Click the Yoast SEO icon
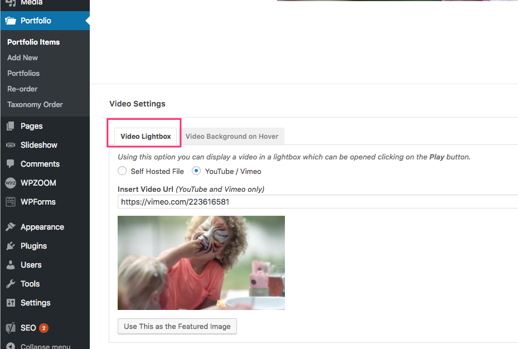This screenshot has height=349, width=518. click(11, 328)
